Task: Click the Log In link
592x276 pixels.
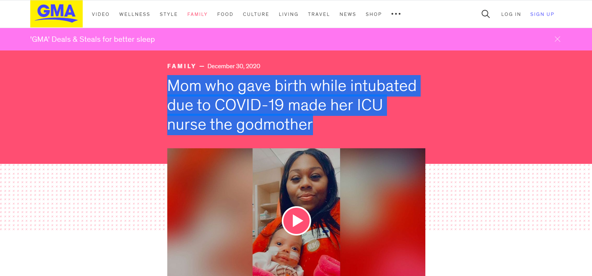Action: (511, 14)
